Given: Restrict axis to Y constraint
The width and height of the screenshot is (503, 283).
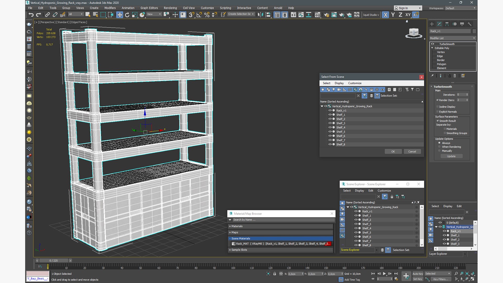Looking at the screenshot, I should (393, 15).
